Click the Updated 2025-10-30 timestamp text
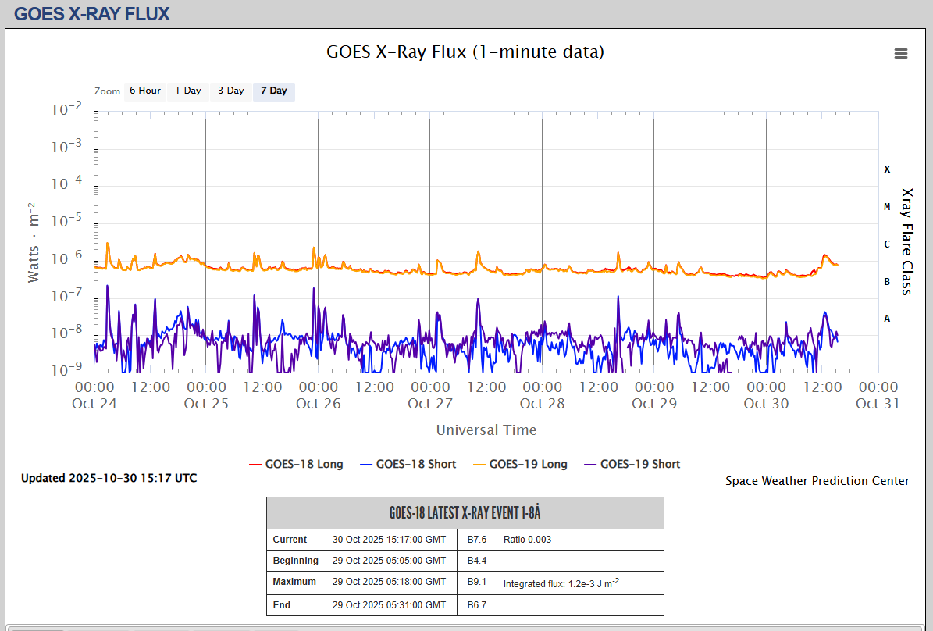Viewport: 933px width, 631px height. click(109, 478)
